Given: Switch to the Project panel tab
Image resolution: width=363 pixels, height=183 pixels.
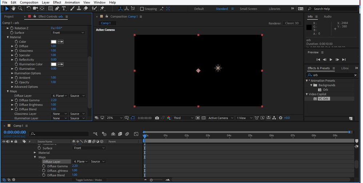Looking at the screenshot, I should [x=9, y=16].
